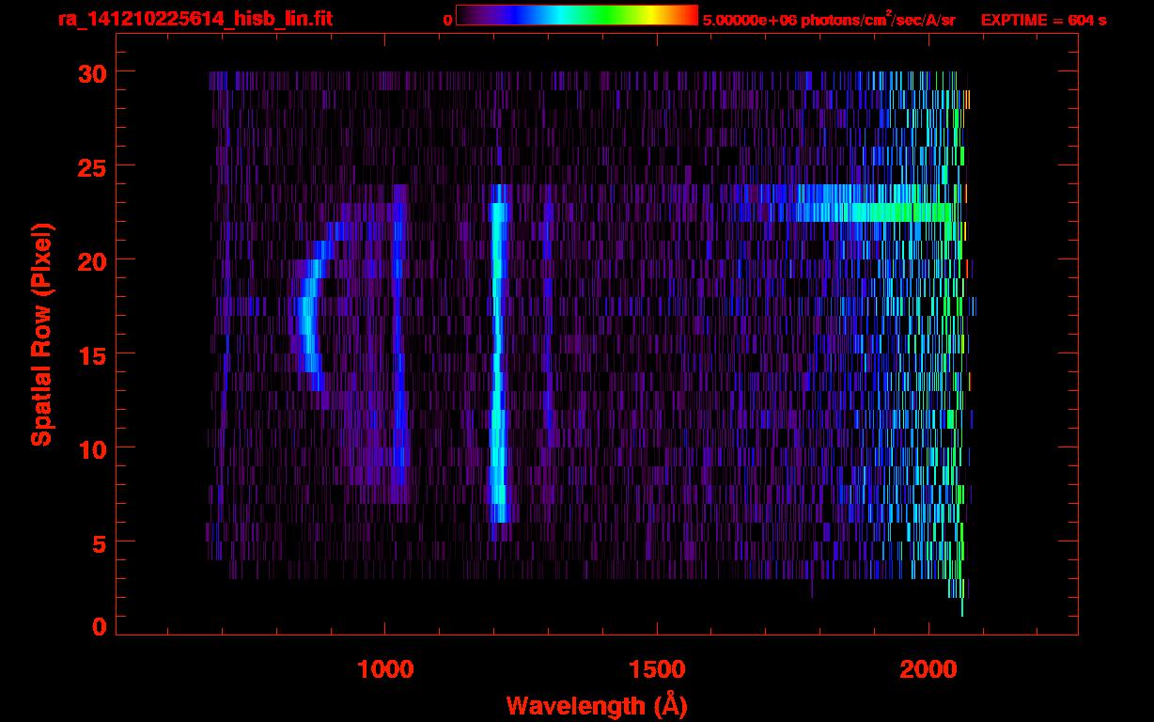Click the file name ra_141210225614_hisb_lin.fit
This screenshot has width=1154, height=722.
(195, 18)
